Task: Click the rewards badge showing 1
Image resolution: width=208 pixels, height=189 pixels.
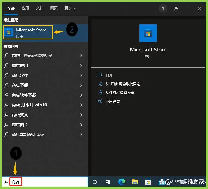Action: 163,8
